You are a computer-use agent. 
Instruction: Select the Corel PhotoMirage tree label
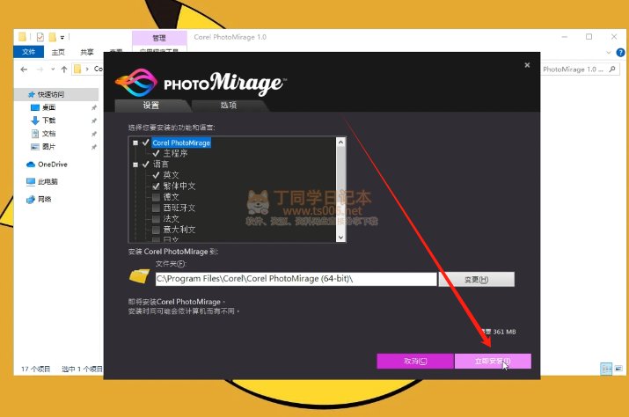click(181, 143)
